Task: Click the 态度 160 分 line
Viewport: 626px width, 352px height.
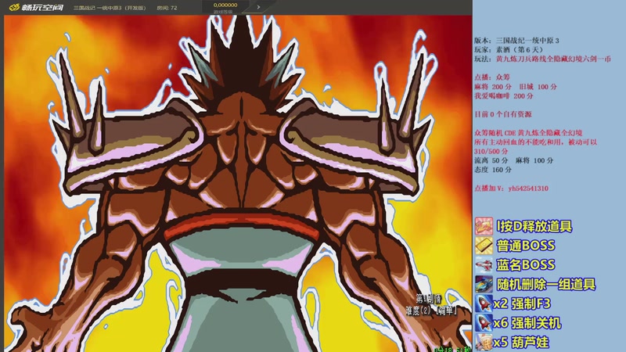Action: pos(493,170)
